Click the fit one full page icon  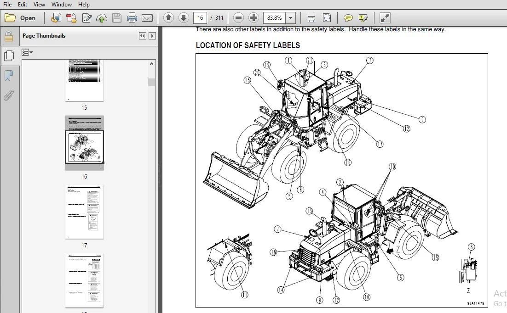tap(327, 18)
